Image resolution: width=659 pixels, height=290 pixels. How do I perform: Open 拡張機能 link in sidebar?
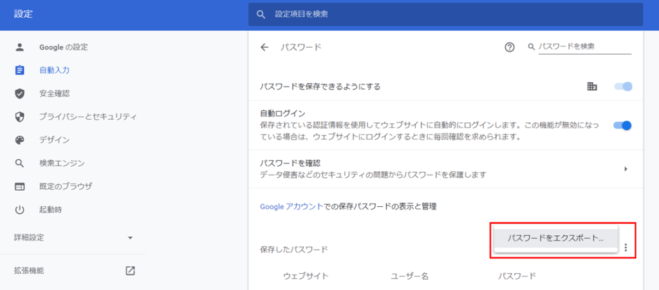(x=28, y=271)
